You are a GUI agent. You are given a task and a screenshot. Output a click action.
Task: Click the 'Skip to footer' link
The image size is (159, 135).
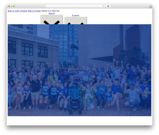click(34, 11)
